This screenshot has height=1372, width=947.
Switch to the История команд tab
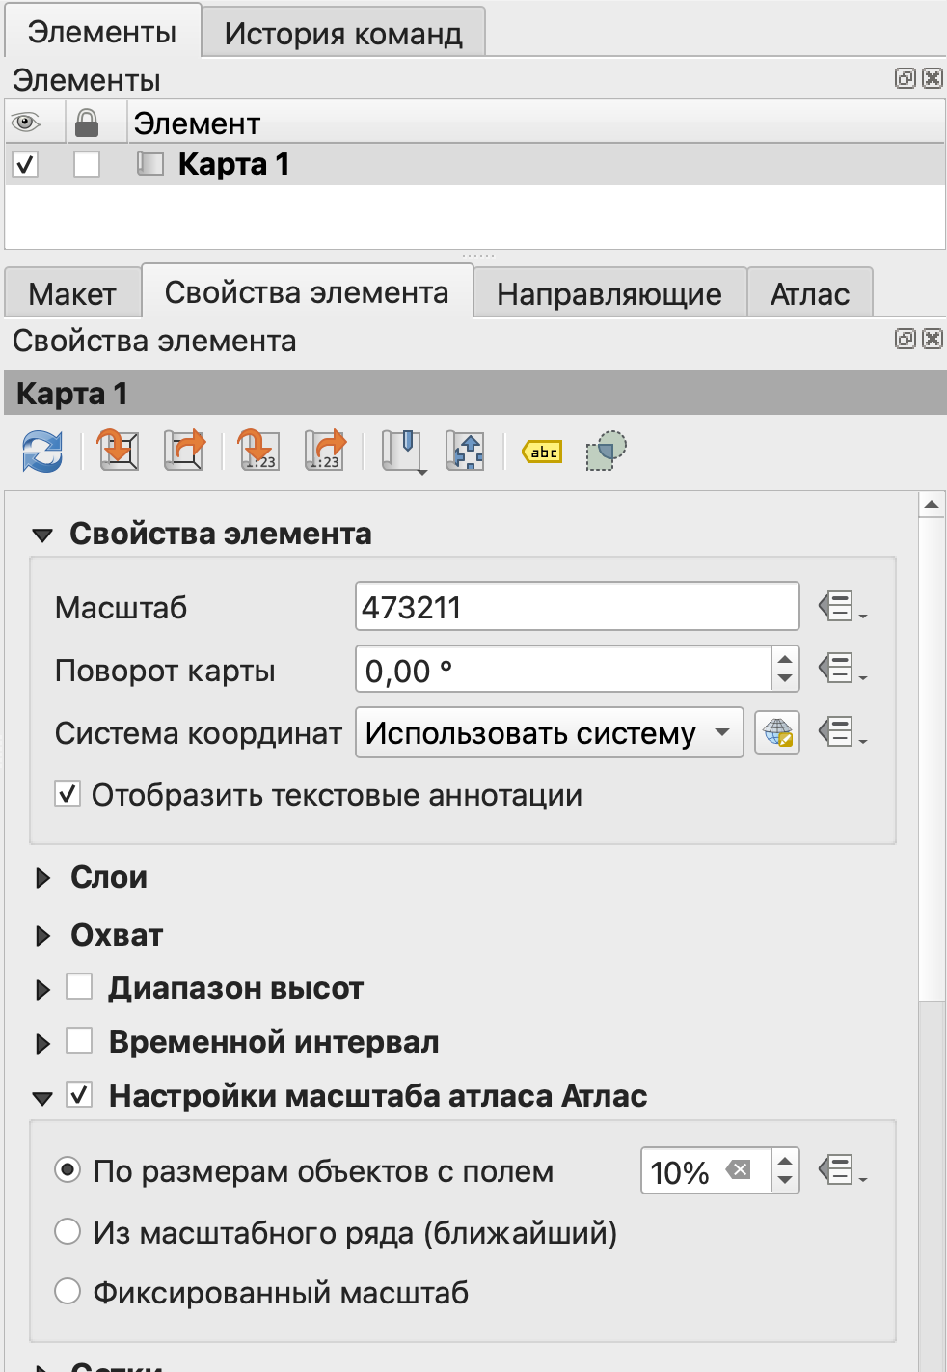tap(342, 34)
